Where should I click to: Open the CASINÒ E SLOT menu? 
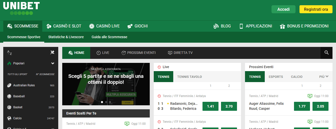(x=64, y=26)
